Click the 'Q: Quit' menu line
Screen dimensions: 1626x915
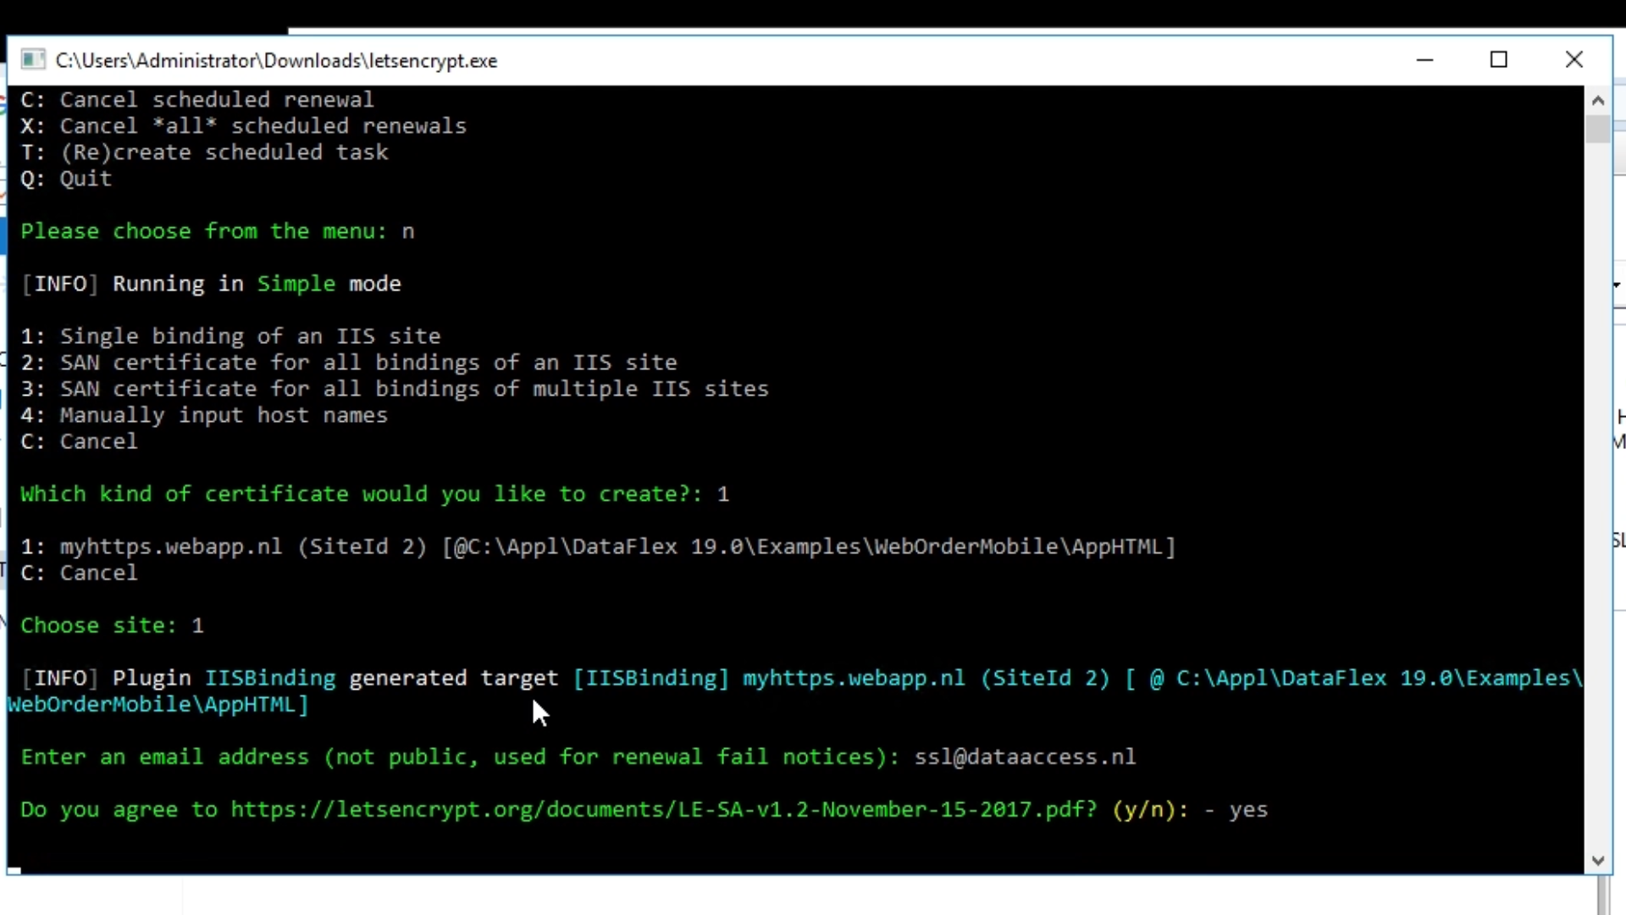(x=66, y=179)
